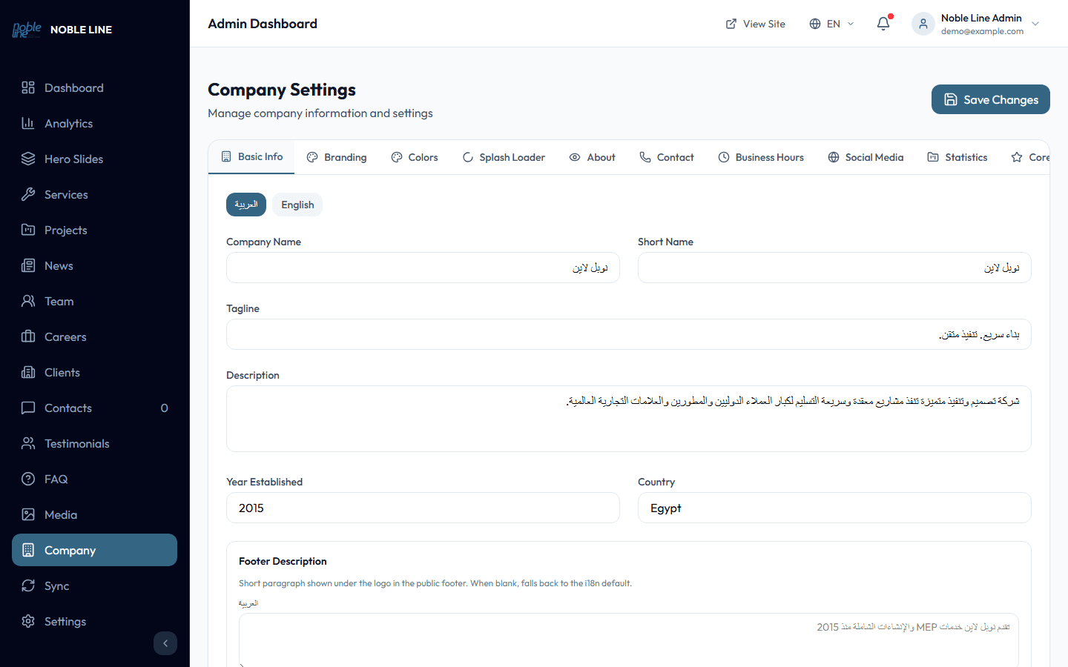Select the Contact tab
This screenshot has height=667, width=1068.
coord(667,157)
